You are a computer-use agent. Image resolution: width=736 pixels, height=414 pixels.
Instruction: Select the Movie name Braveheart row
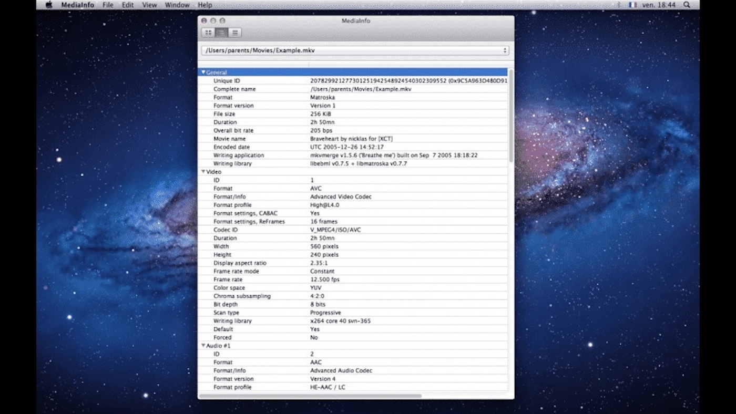352,139
